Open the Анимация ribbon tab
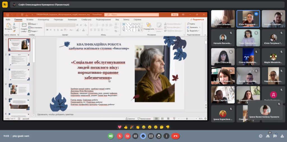Image resolution: width=287 pixels, height=142 pixels. (72, 20)
